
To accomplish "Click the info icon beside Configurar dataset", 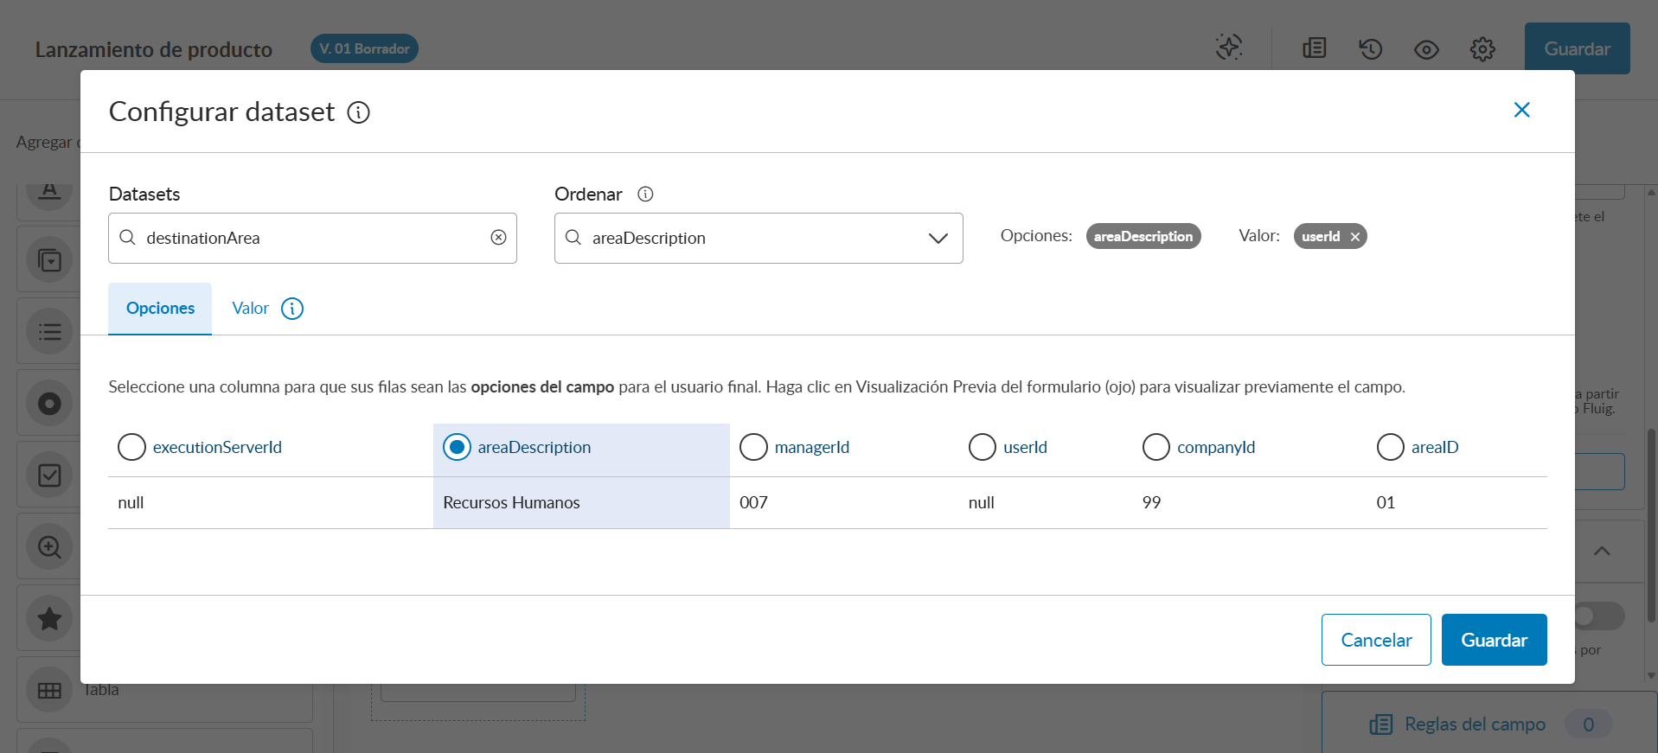I will coord(358,112).
